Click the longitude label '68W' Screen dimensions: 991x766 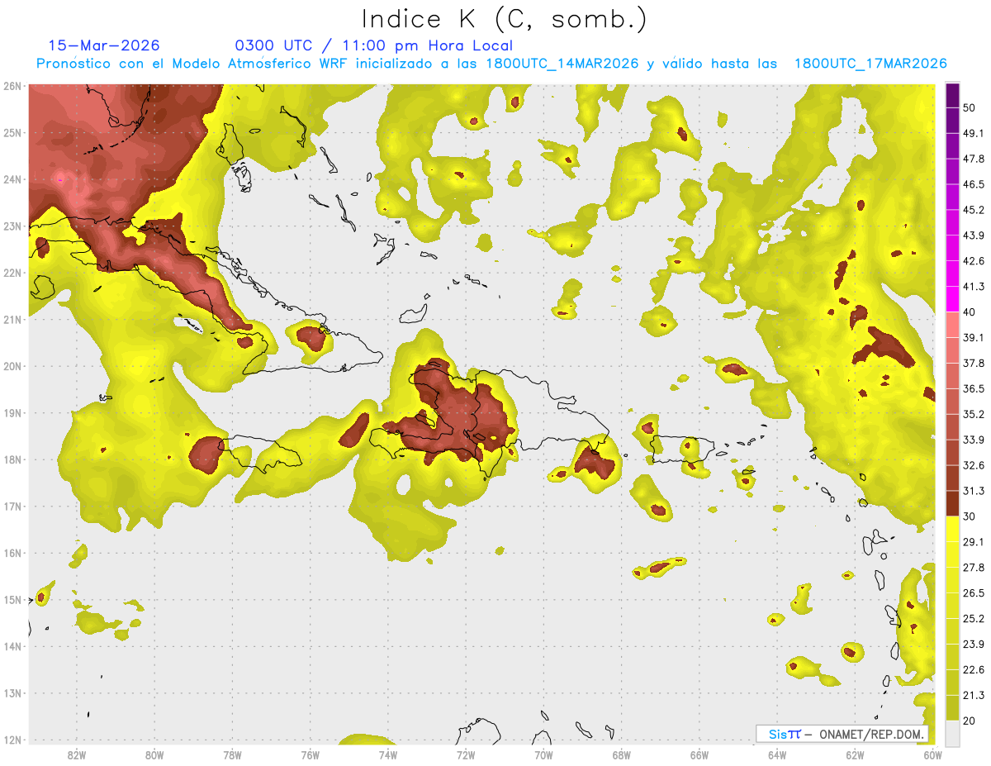click(x=621, y=755)
